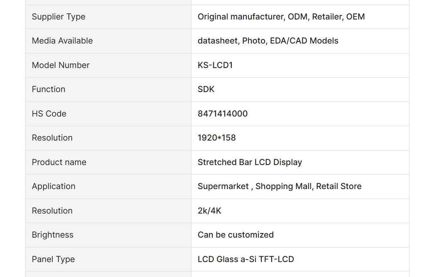Click the Product name label
Screen dimensions: 433x277
click(59, 162)
